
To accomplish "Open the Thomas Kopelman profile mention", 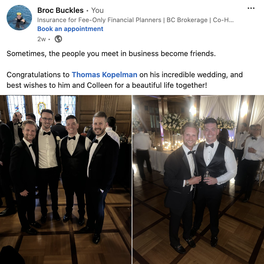I will 104,75.
